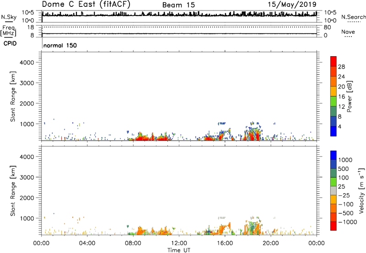Click the "Nave" legend label

pos(348,32)
